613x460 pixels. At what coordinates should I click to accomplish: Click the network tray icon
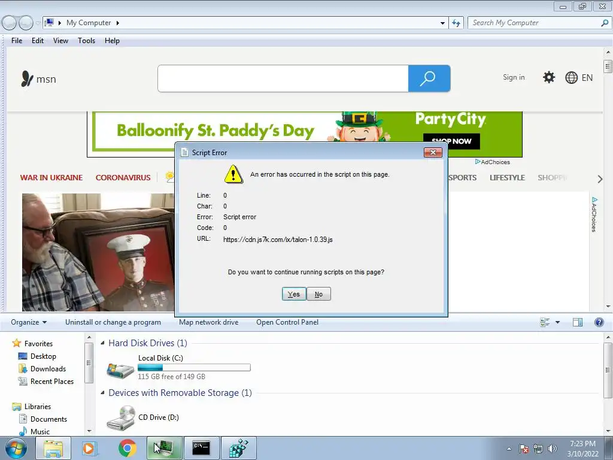[538, 449]
